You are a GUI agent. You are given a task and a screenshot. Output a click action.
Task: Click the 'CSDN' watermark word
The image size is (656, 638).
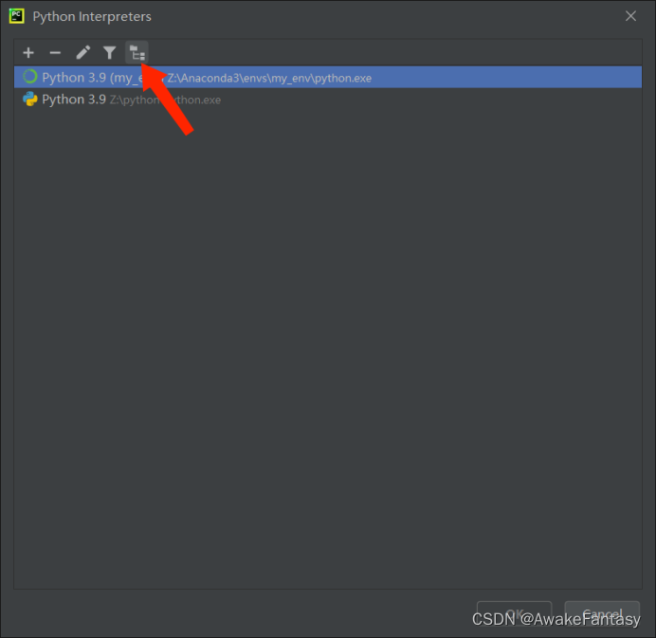pos(494,620)
